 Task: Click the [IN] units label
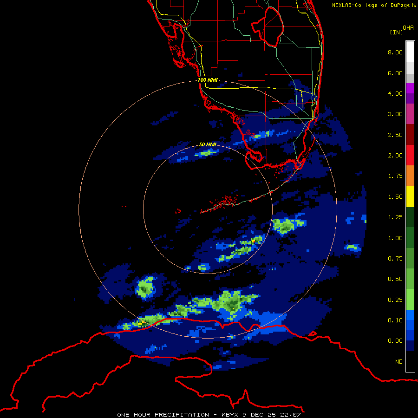click(396, 32)
